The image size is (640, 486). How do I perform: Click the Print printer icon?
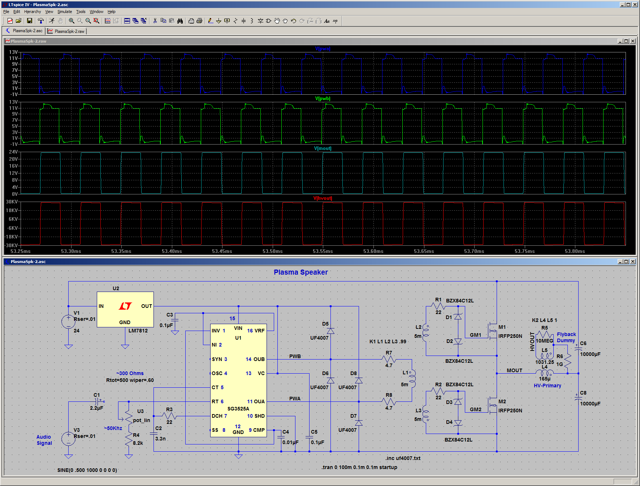point(199,21)
